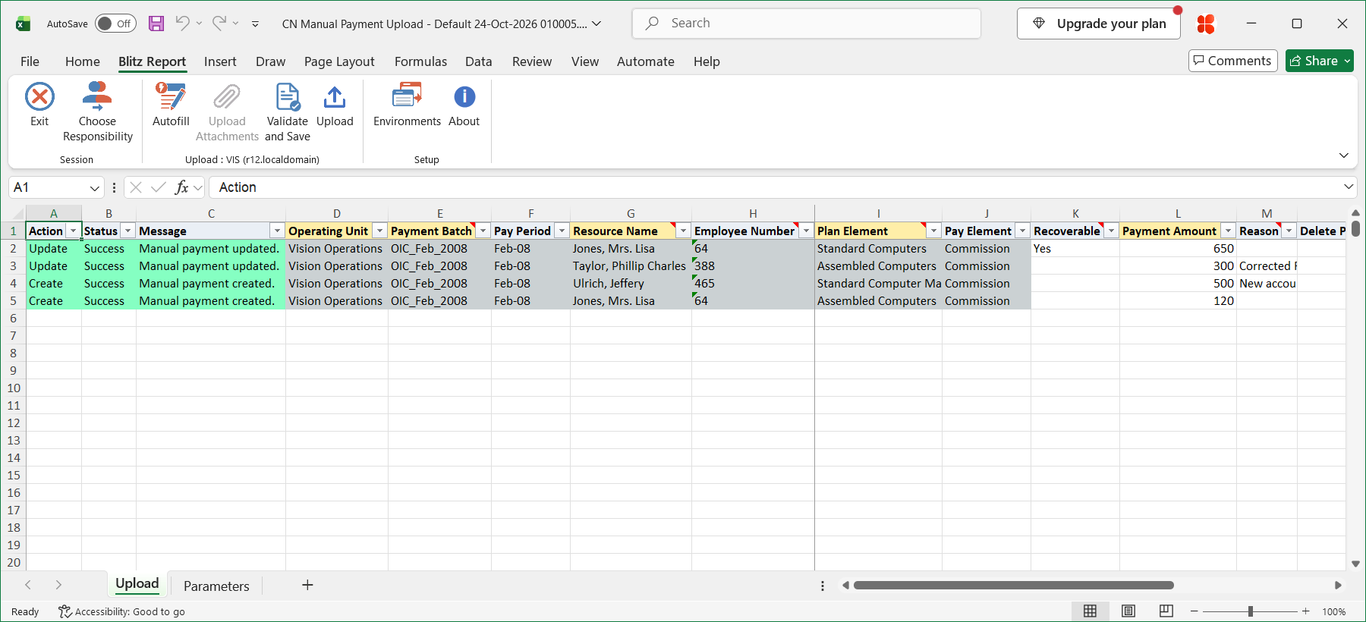Viewport: 1366px width, 622px height.
Task: Click the Search input box
Action: click(807, 24)
